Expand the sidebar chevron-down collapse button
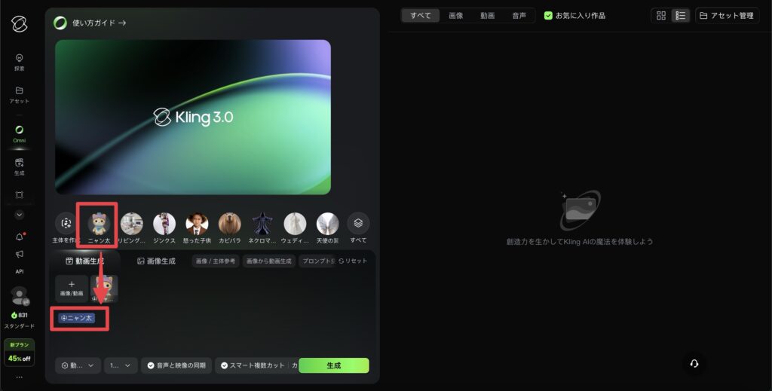This screenshot has height=391, width=772. click(x=20, y=215)
